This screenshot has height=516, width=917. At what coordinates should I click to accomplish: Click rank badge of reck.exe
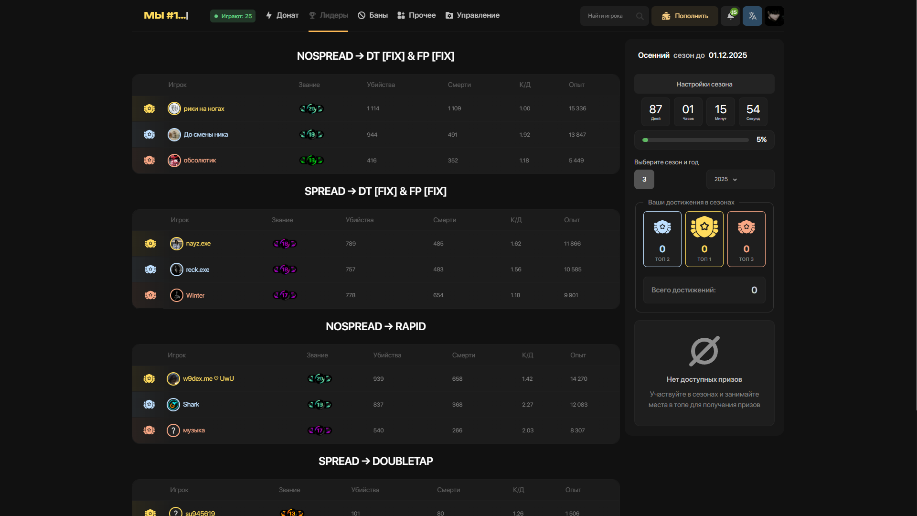(x=285, y=269)
